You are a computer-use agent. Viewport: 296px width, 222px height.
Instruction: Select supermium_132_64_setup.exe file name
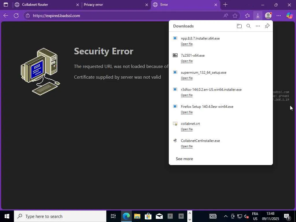(203, 73)
